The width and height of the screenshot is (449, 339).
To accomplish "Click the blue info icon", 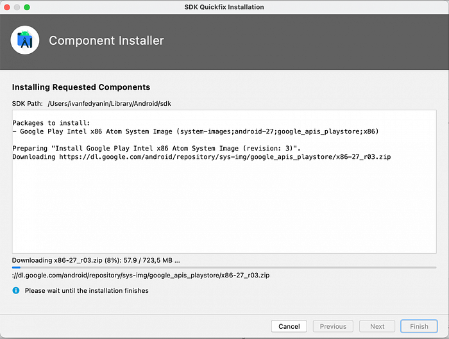I will pos(16,290).
